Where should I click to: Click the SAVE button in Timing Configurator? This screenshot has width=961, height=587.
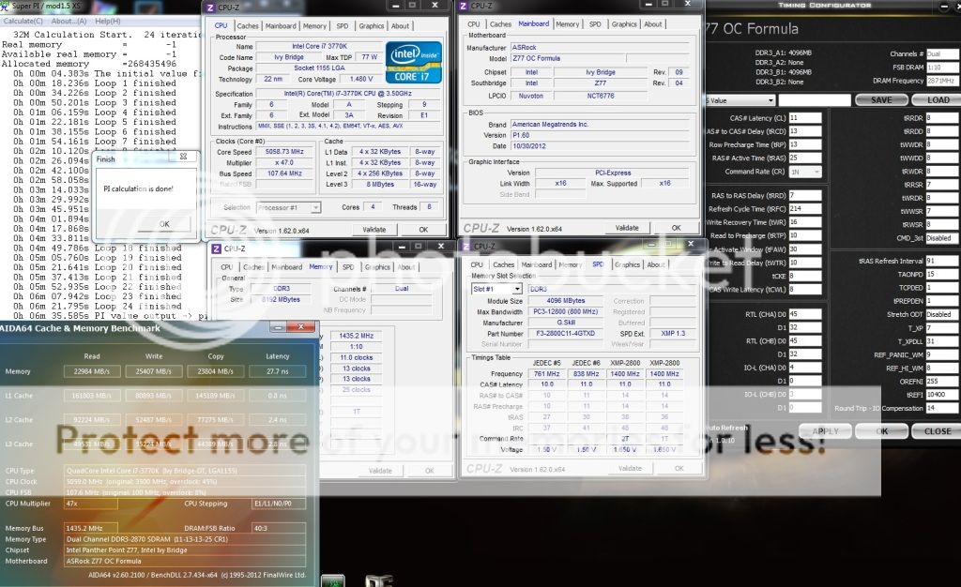881,99
